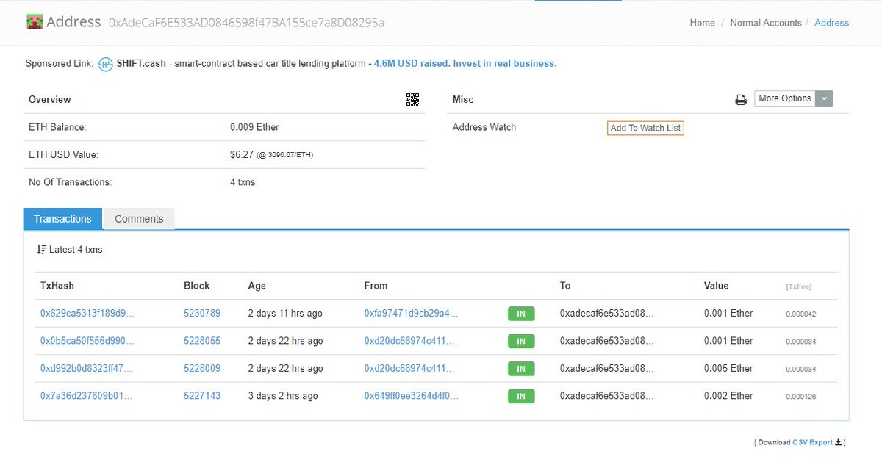Click the 0.005 Ether value cell
Screen dimensions: 882x465
(x=728, y=369)
